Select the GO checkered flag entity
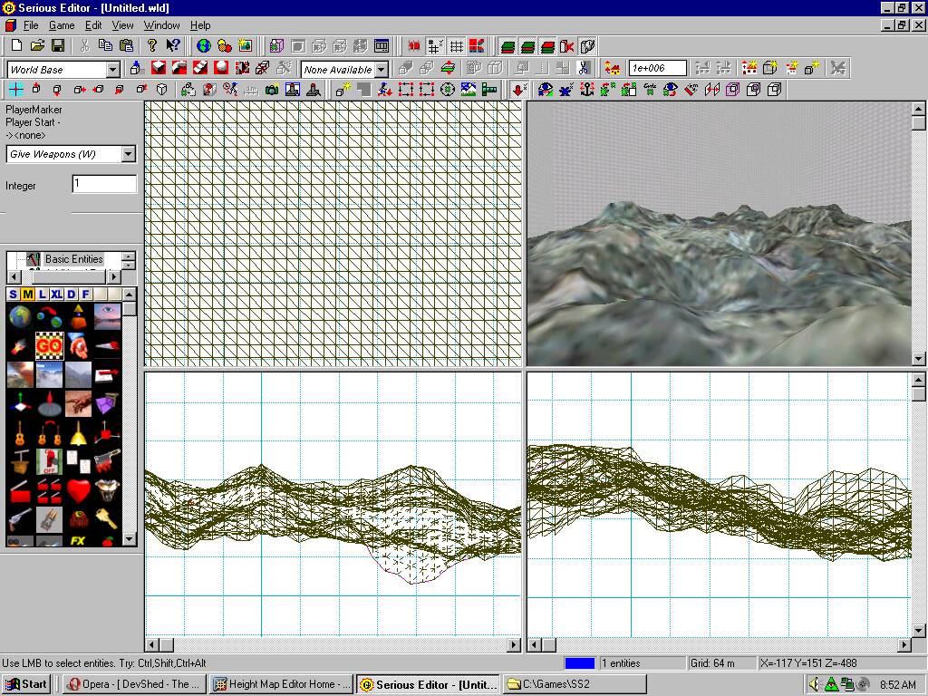Viewport: 928px width, 696px height. click(x=49, y=345)
